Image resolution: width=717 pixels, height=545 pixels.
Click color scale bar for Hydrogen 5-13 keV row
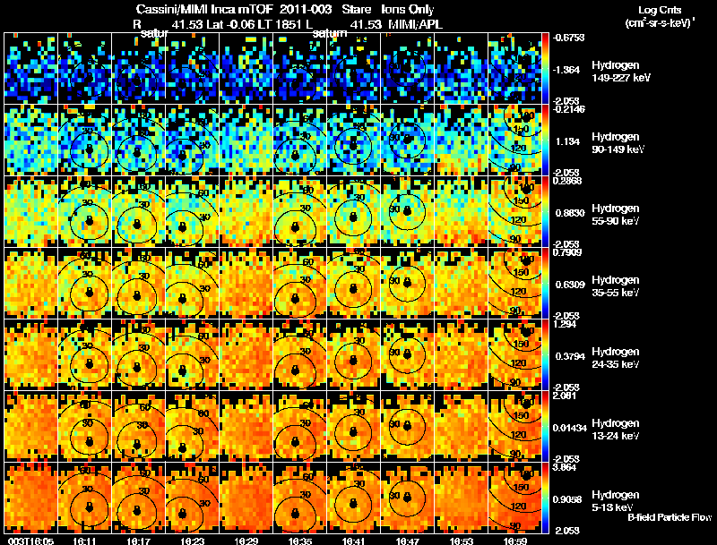[545, 498]
